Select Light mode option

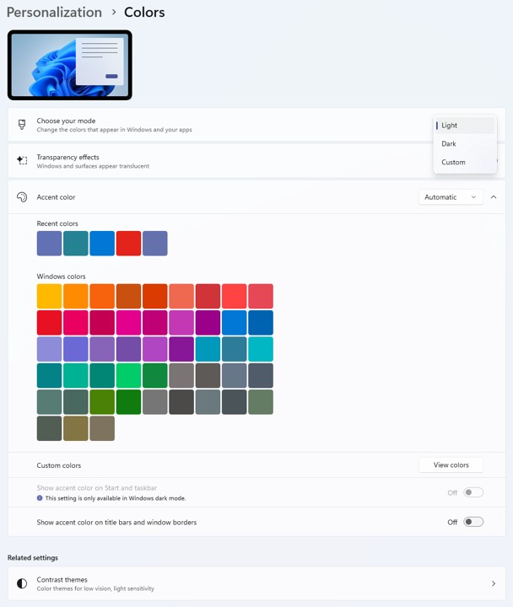pyautogui.click(x=465, y=126)
